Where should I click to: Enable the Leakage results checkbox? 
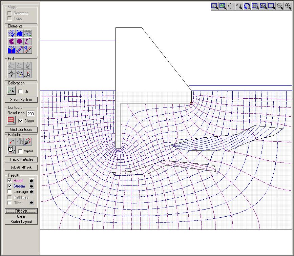point(9,192)
